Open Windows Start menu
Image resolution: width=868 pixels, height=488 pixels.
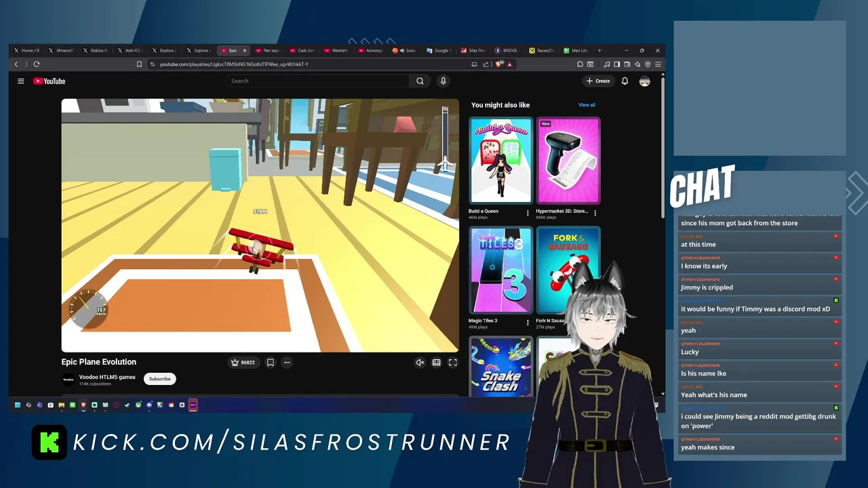point(18,405)
